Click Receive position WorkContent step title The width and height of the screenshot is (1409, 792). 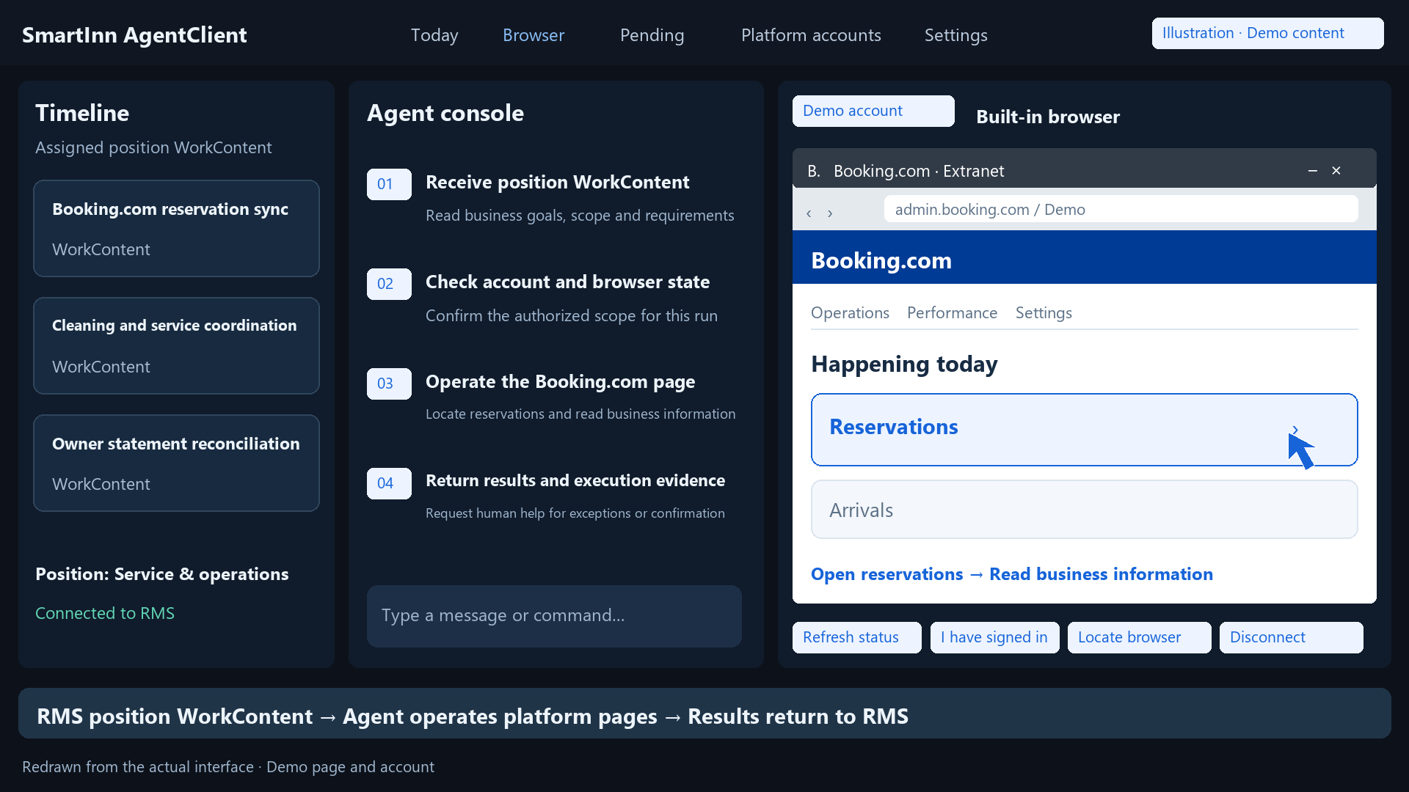click(557, 182)
